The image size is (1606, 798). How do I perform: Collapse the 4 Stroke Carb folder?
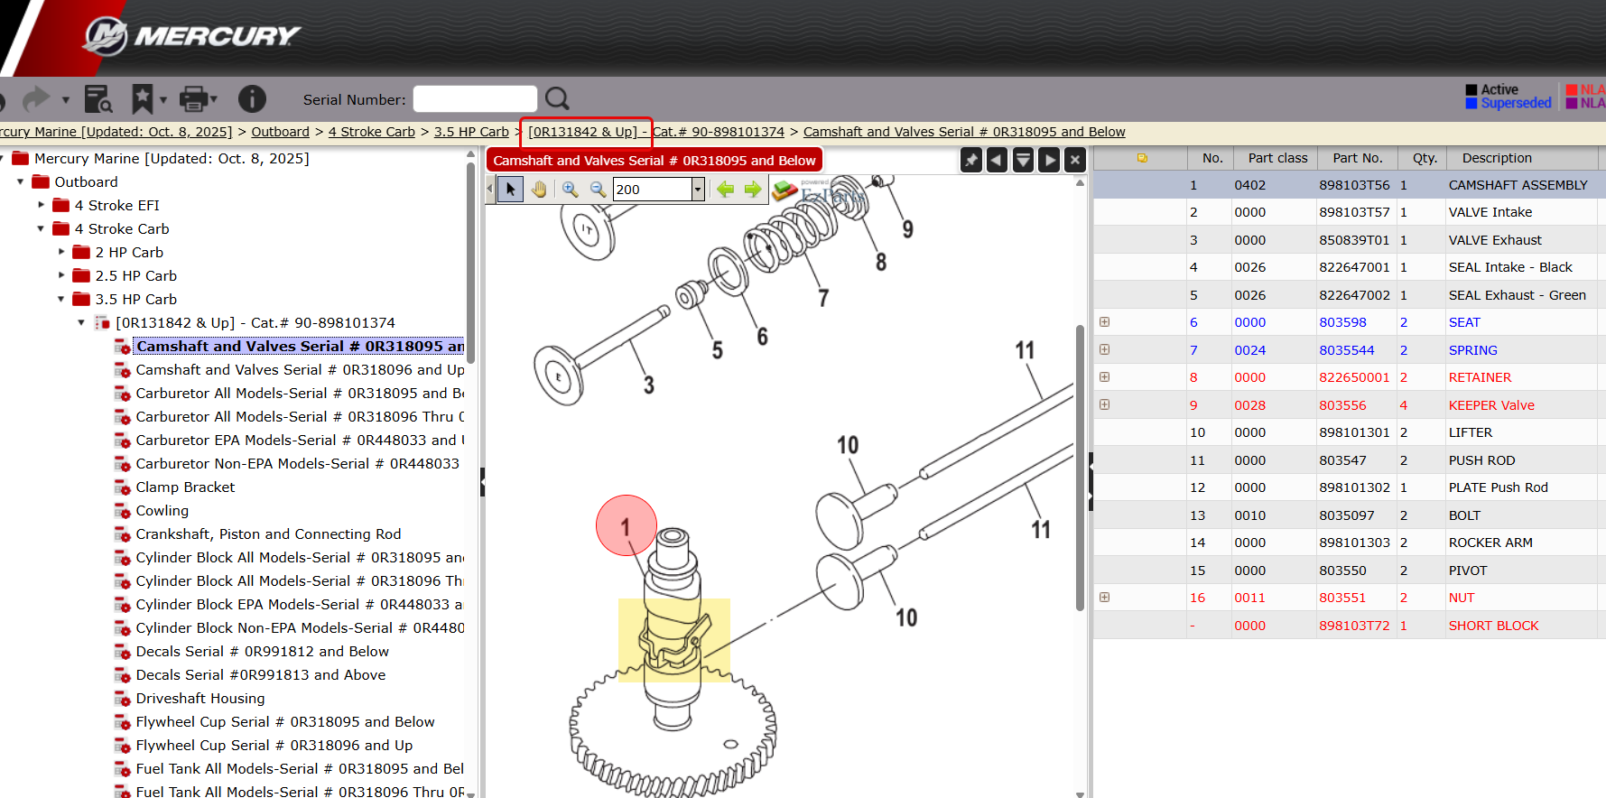pyautogui.click(x=41, y=228)
